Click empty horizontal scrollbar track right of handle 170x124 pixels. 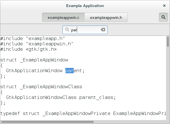point(130,122)
